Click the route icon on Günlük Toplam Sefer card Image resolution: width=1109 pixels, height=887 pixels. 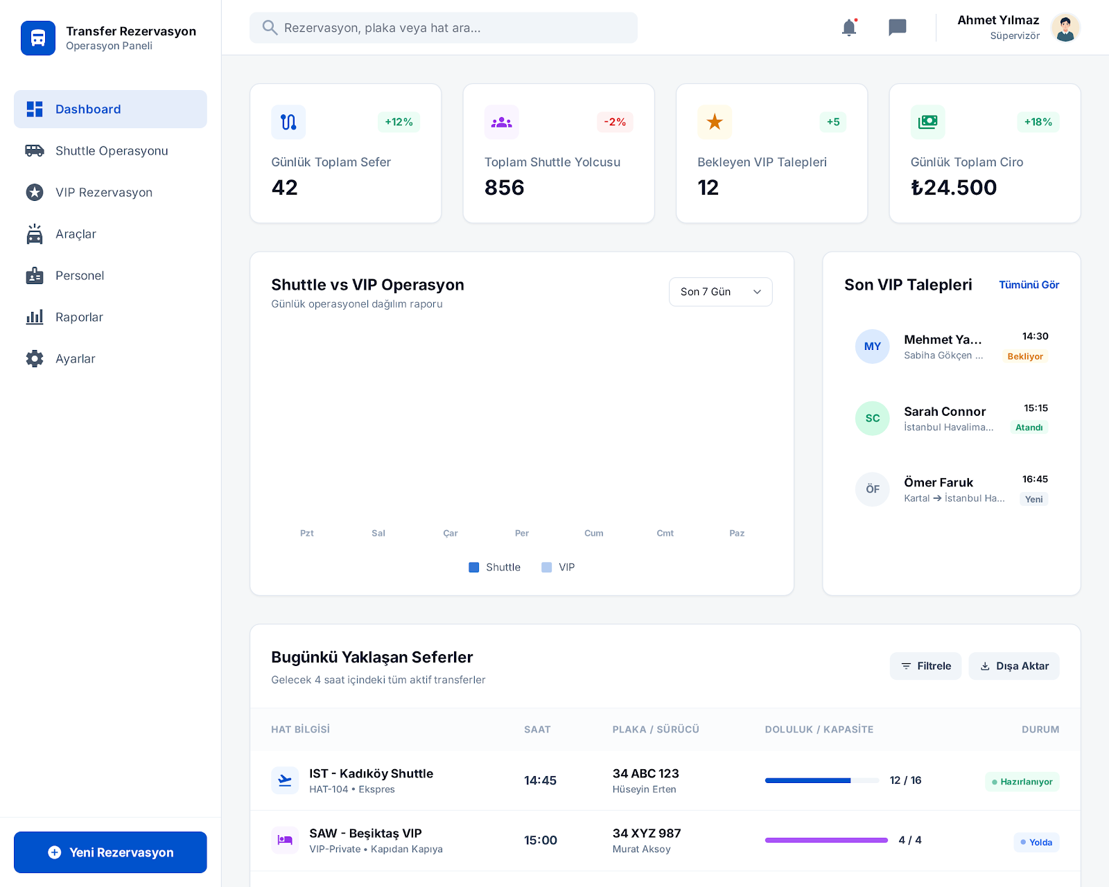point(288,122)
